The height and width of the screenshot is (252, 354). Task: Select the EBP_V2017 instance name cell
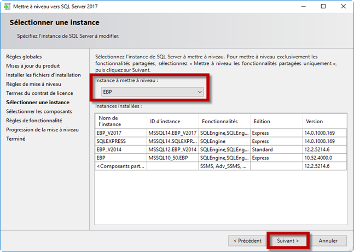point(121,133)
